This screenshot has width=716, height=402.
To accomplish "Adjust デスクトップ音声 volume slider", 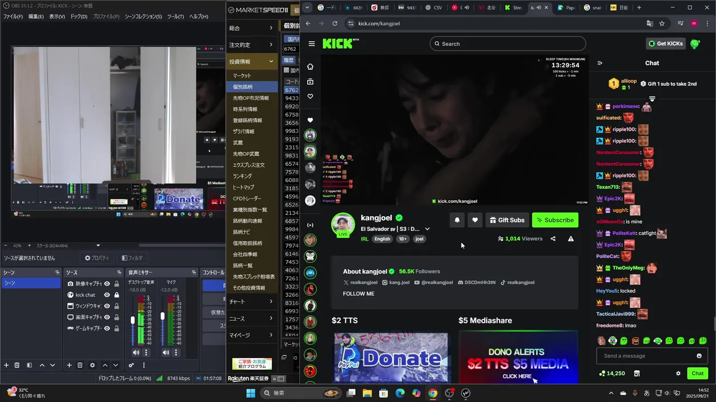I will (133, 320).
